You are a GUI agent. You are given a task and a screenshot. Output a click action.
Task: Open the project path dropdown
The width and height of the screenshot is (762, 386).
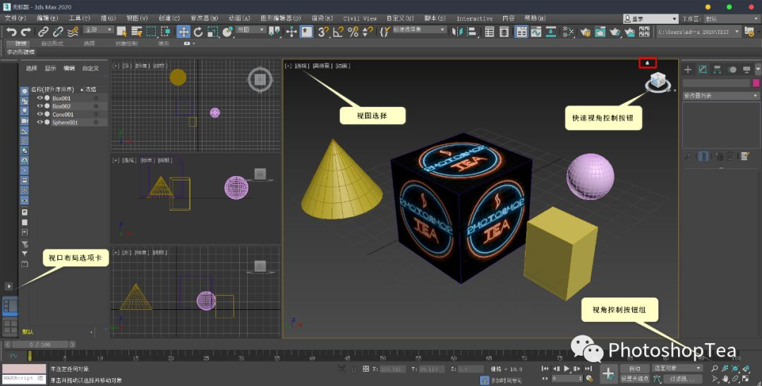click(698, 32)
